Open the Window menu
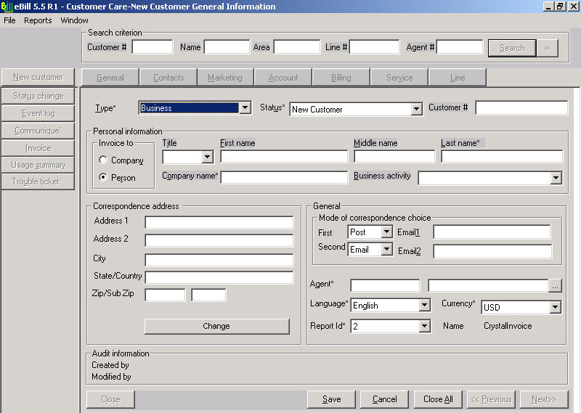The image size is (581, 413). pyautogui.click(x=75, y=20)
